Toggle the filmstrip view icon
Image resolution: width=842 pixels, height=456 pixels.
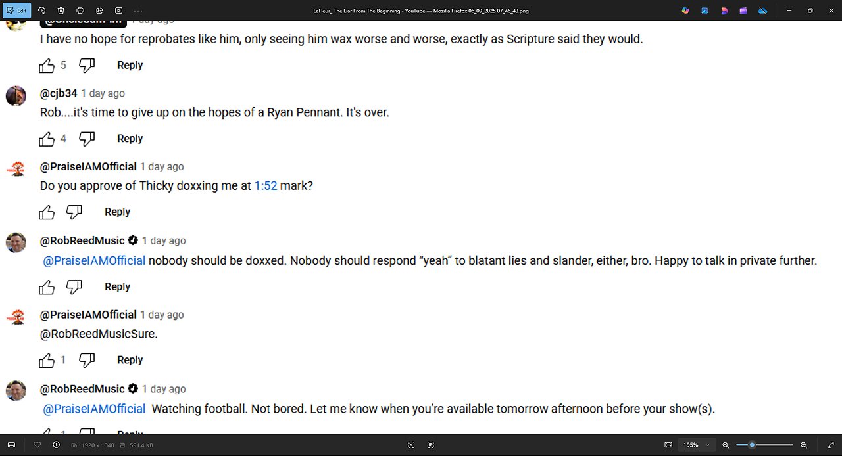[x=11, y=445]
